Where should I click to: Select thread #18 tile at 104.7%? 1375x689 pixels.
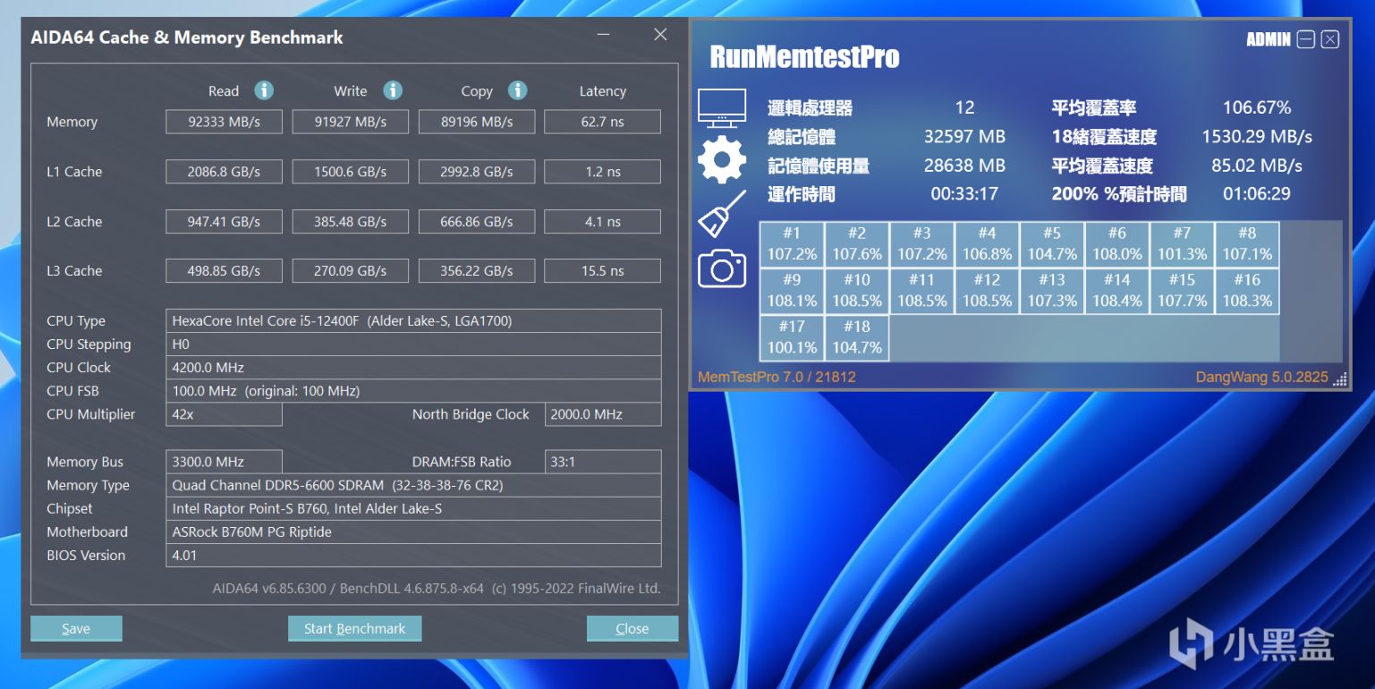point(857,337)
